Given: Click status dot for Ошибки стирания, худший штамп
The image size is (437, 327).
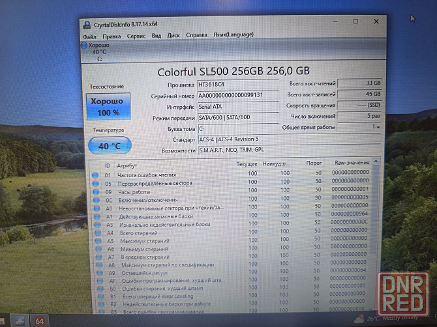Looking at the screenshot, I should [x=100, y=289].
